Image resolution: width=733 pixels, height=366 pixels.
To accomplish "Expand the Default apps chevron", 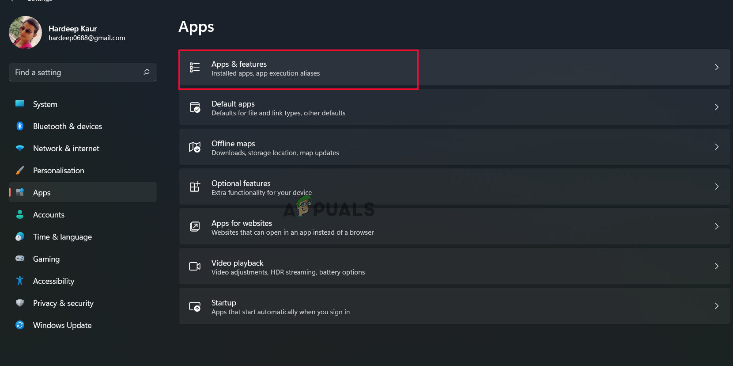I will [716, 107].
